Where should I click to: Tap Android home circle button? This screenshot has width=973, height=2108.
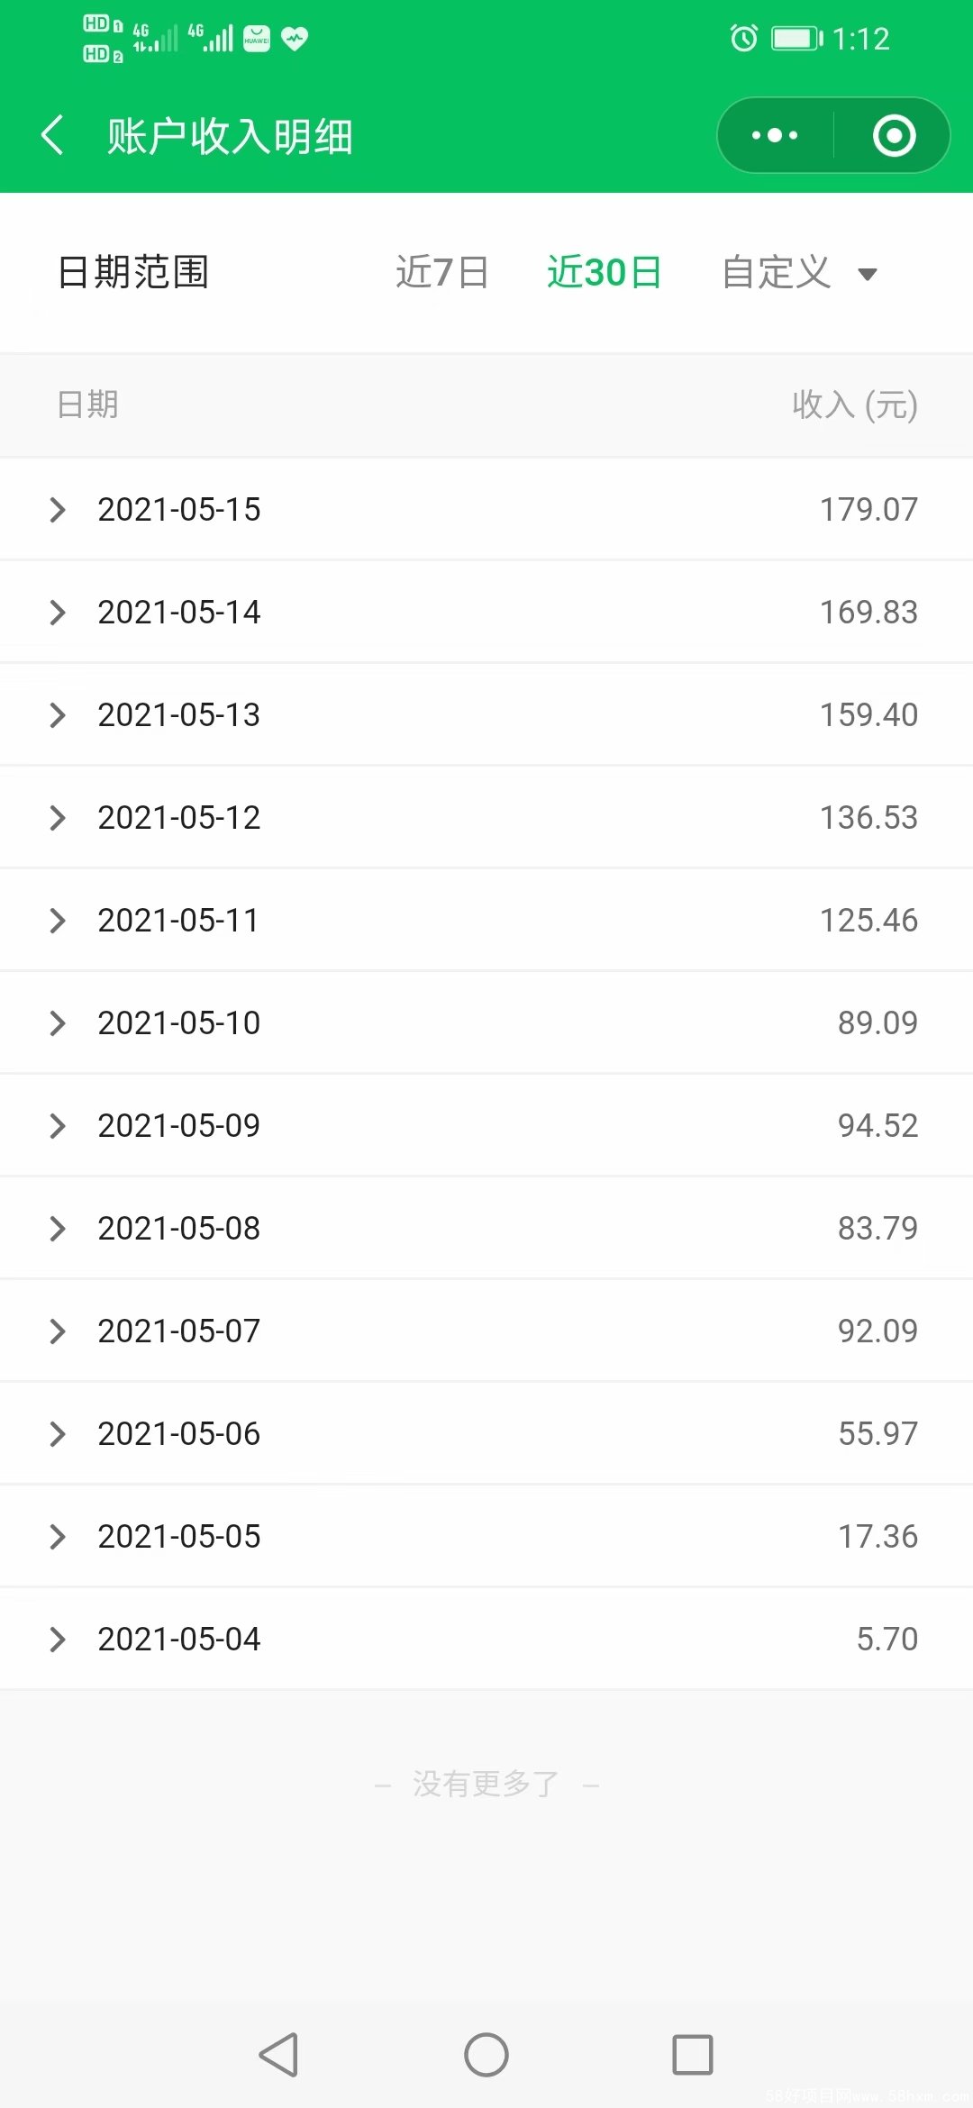[486, 2055]
